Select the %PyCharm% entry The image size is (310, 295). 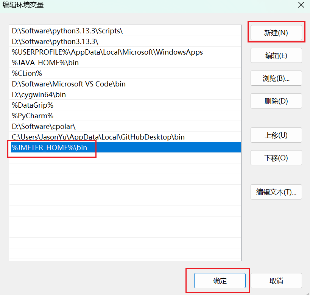coord(125,116)
